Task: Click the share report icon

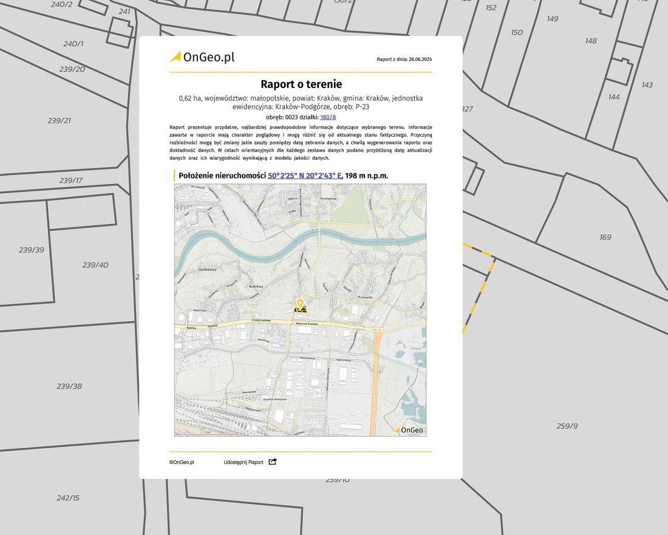Action: pyautogui.click(x=273, y=462)
